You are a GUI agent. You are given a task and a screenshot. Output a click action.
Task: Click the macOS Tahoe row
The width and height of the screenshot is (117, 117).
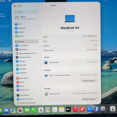71,62
